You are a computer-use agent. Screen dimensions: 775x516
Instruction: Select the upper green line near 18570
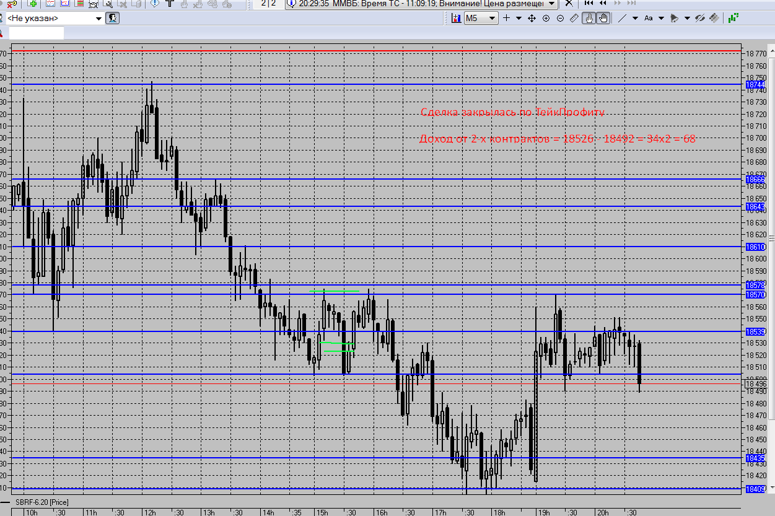pyautogui.click(x=335, y=291)
